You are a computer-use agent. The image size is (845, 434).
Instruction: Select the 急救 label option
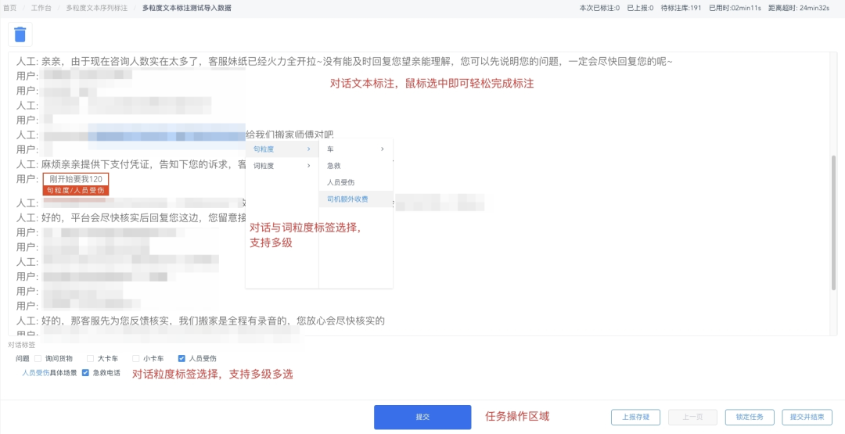(356, 166)
